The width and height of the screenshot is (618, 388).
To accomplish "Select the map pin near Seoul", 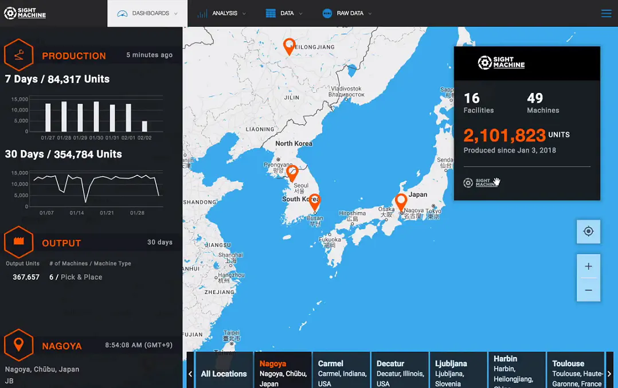I will point(292,173).
